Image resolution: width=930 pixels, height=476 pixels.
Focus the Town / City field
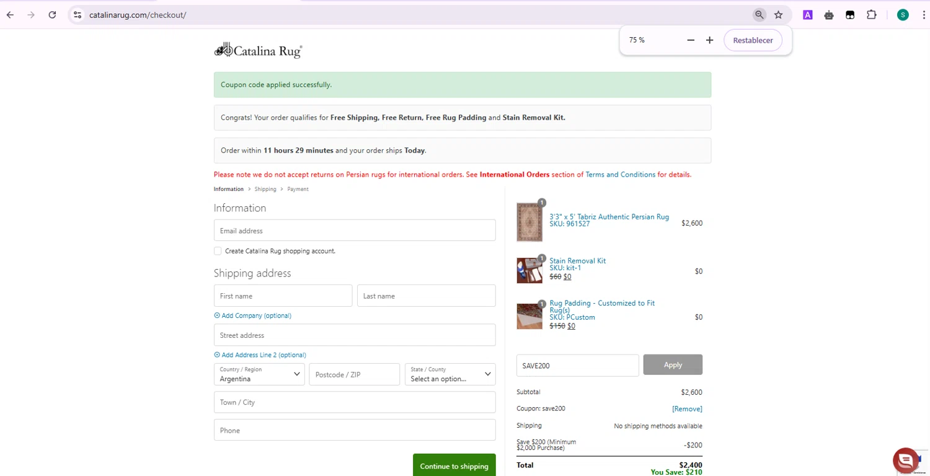[x=355, y=402]
